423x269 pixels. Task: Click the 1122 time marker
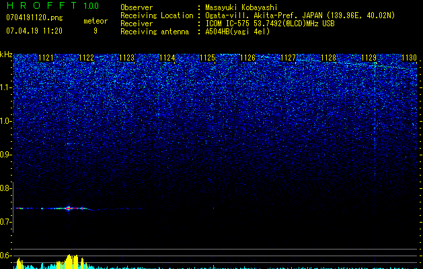87,58
